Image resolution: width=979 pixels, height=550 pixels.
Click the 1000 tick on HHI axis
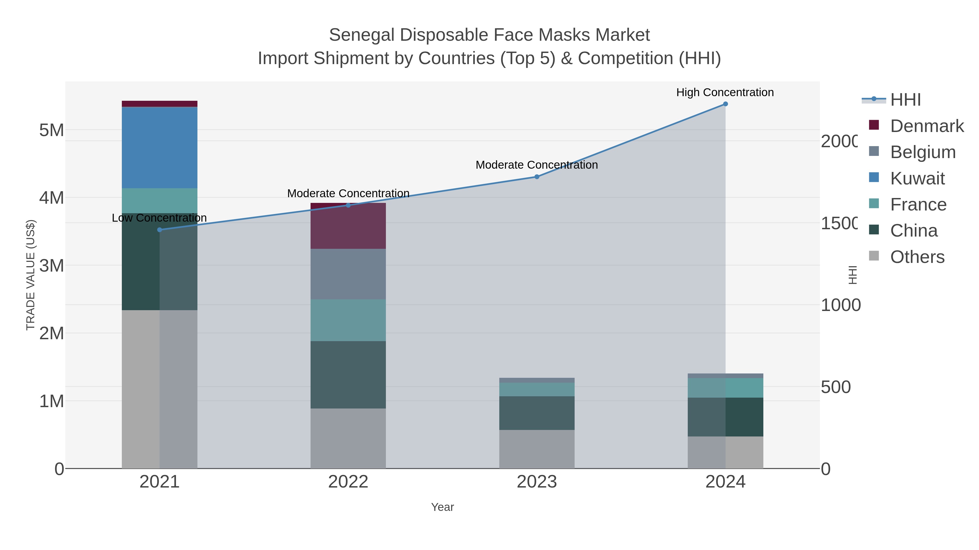(x=841, y=305)
